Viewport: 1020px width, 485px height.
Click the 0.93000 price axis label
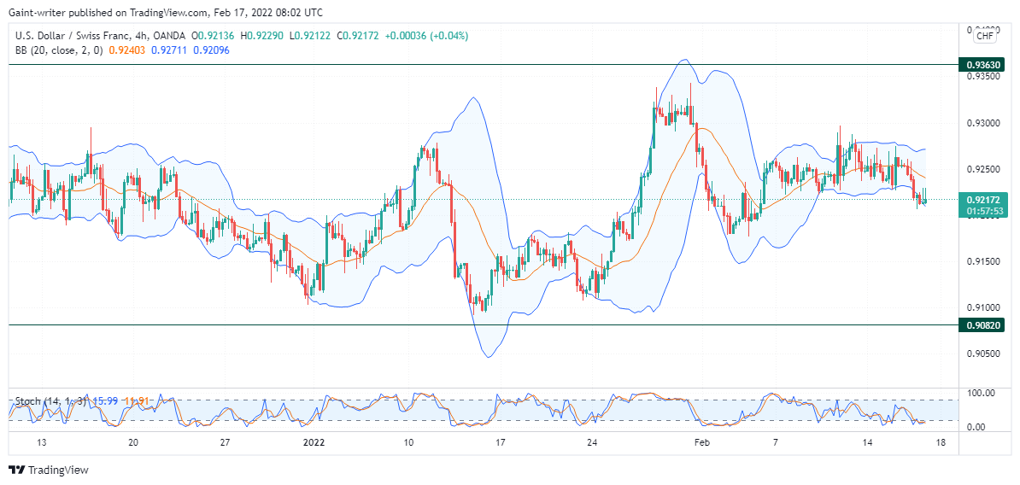point(982,123)
